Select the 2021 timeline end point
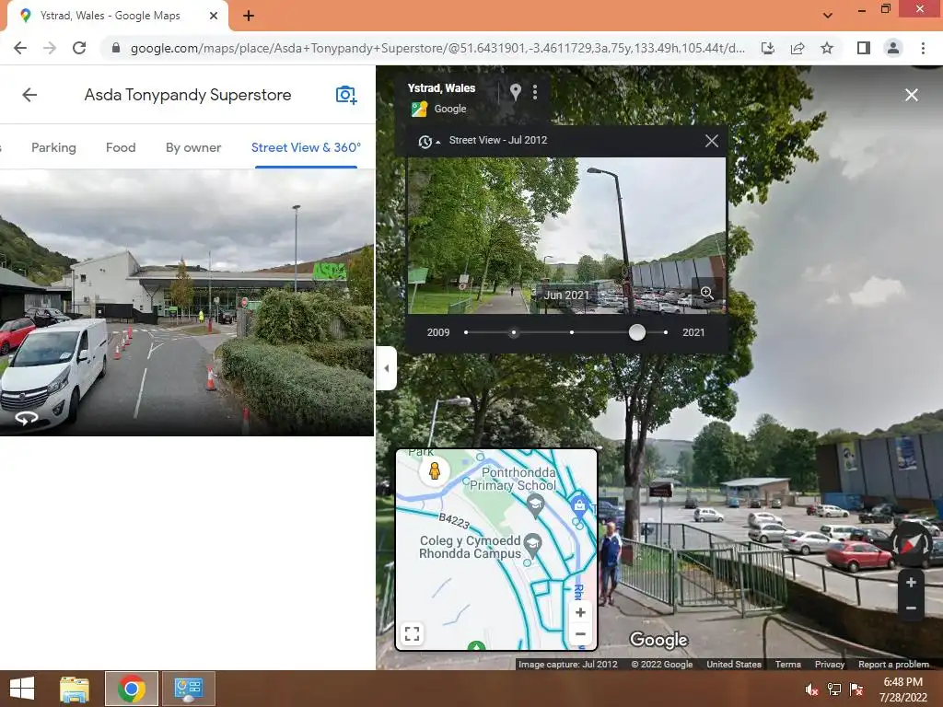Image resolution: width=943 pixels, height=707 pixels. pos(665,332)
